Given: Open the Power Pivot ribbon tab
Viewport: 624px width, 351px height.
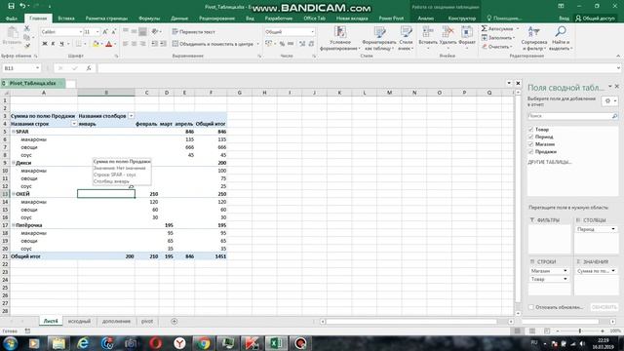Looking at the screenshot, I should [x=391, y=19].
